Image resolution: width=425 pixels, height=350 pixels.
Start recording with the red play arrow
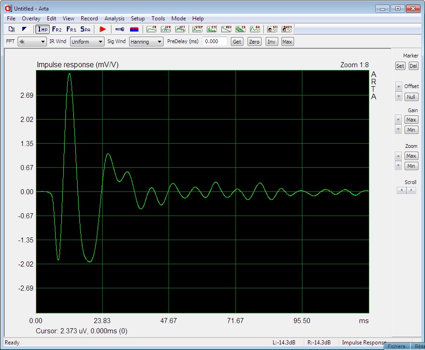[103, 29]
